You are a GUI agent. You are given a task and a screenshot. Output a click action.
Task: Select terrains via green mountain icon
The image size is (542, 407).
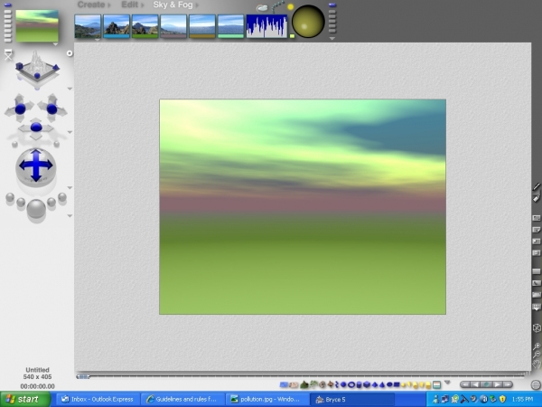point(304,384)
